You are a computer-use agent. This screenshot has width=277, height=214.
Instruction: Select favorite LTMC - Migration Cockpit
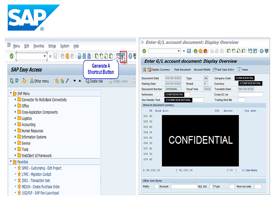click(34, 174)
